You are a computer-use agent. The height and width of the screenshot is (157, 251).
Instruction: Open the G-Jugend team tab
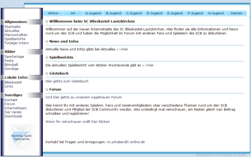point(216,13)
